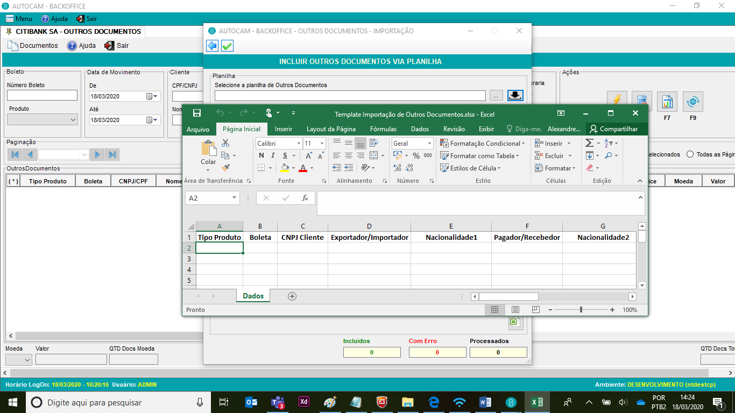Toggle bold formatting N button
Viewport: 735px width, 413px height.
click(x=262, y=155)
